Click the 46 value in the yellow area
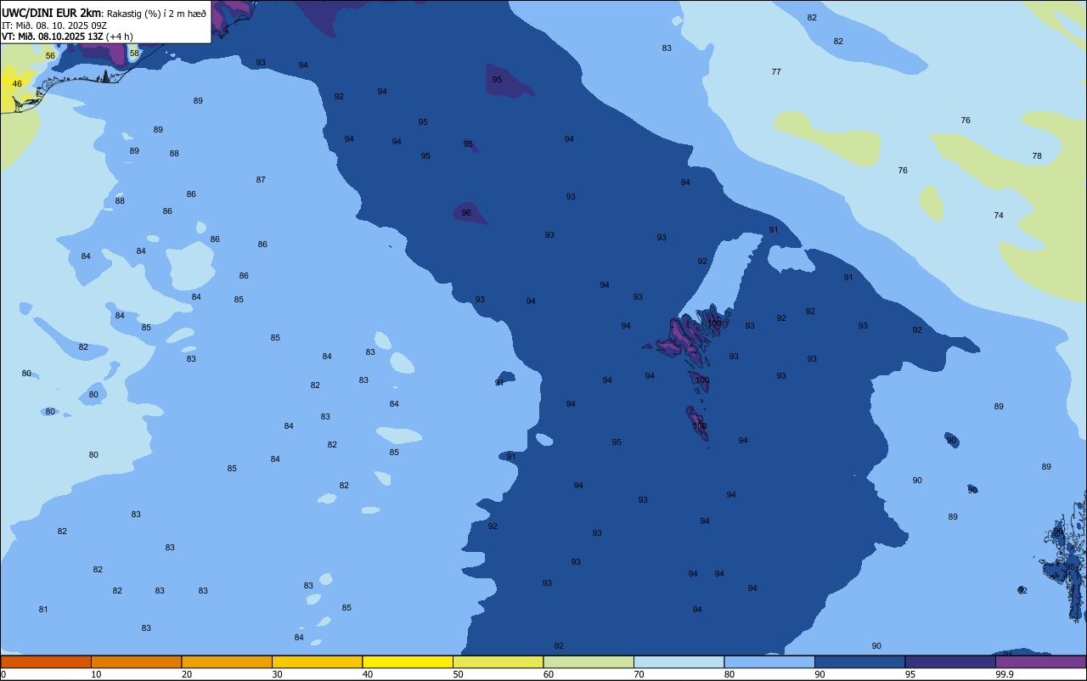 tap(17, 83)
